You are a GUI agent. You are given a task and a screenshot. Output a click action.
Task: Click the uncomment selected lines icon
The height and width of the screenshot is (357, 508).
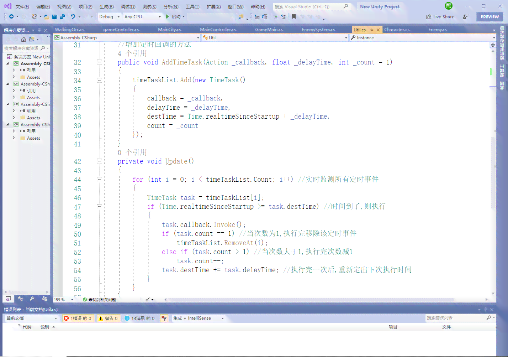tap(283, 17)
